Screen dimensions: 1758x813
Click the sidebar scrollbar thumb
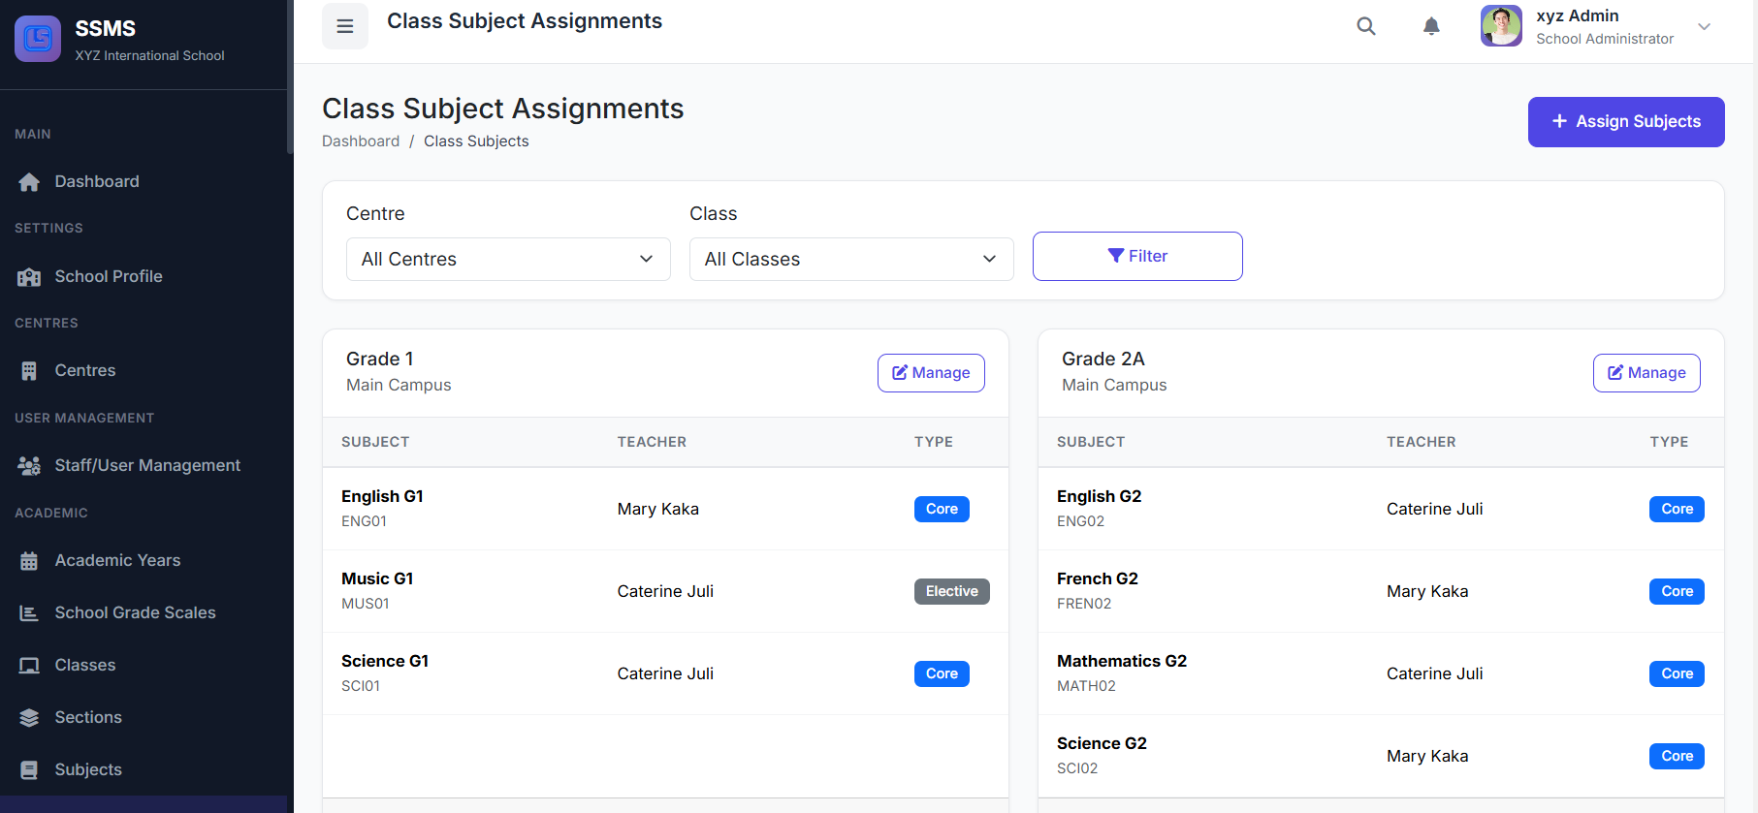290,78
